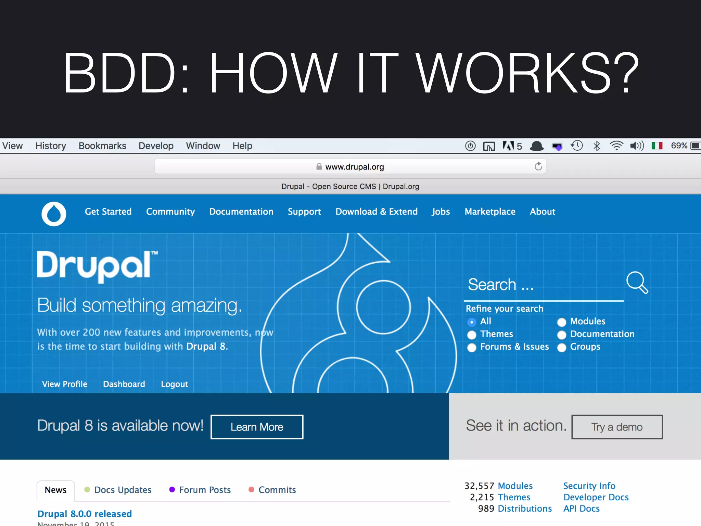701x526 pixels.
Task: Click the Safari page title tab
Action: coord(350,187)
